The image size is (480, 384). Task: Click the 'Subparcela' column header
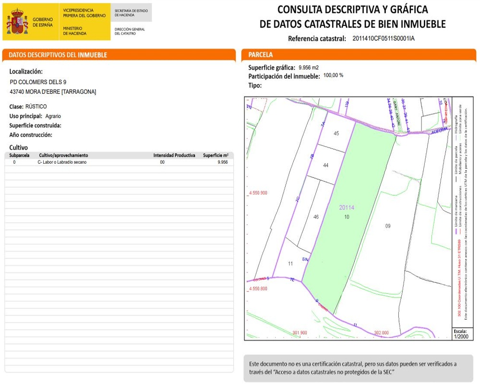(x=19, y=155)
